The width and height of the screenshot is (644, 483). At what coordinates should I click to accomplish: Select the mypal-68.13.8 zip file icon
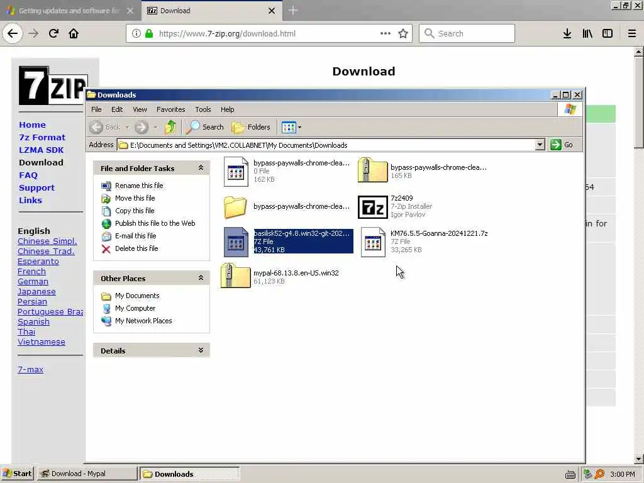(235, 275)
